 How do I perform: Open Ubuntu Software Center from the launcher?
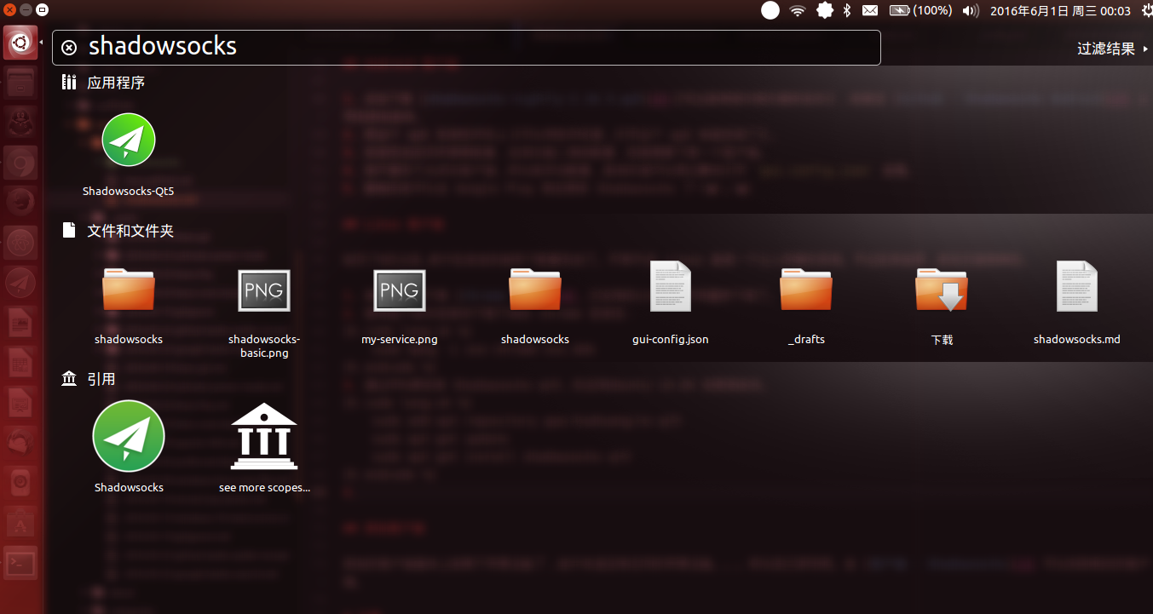[x=20, y=523]
